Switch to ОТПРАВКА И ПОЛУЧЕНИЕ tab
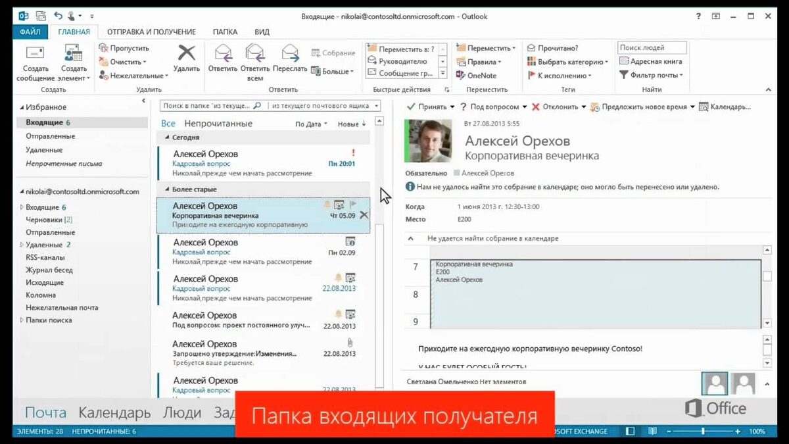 tap(151, 32)
